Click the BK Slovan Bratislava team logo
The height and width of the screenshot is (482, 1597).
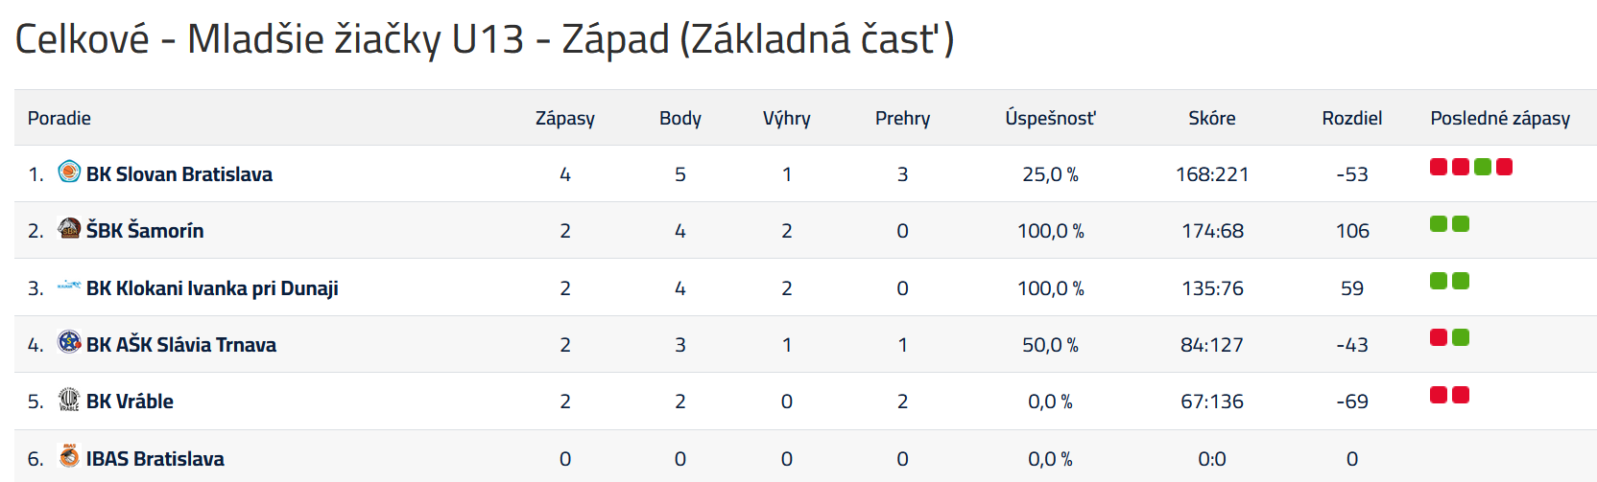pyautogui.click(x=69, y=172)
